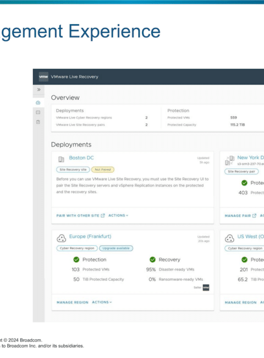
Task: Click the 50 TiB Protected Capacity value
Action: pos(76,279)
